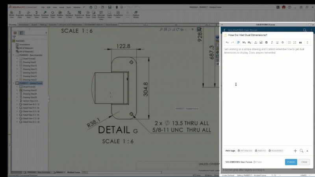The image size is (315, 177).
Task: Toggle Heading 2 style
Action: [249, 42]
